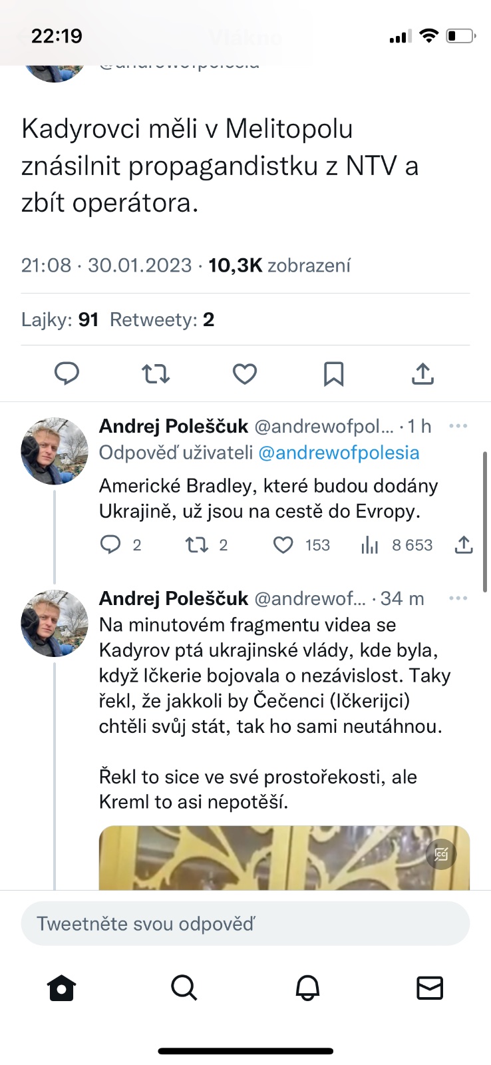Retweet the Bradley tweet reply
Image resolution: width=491 pixels, height=1065 pixels.
tap(197, 545)
